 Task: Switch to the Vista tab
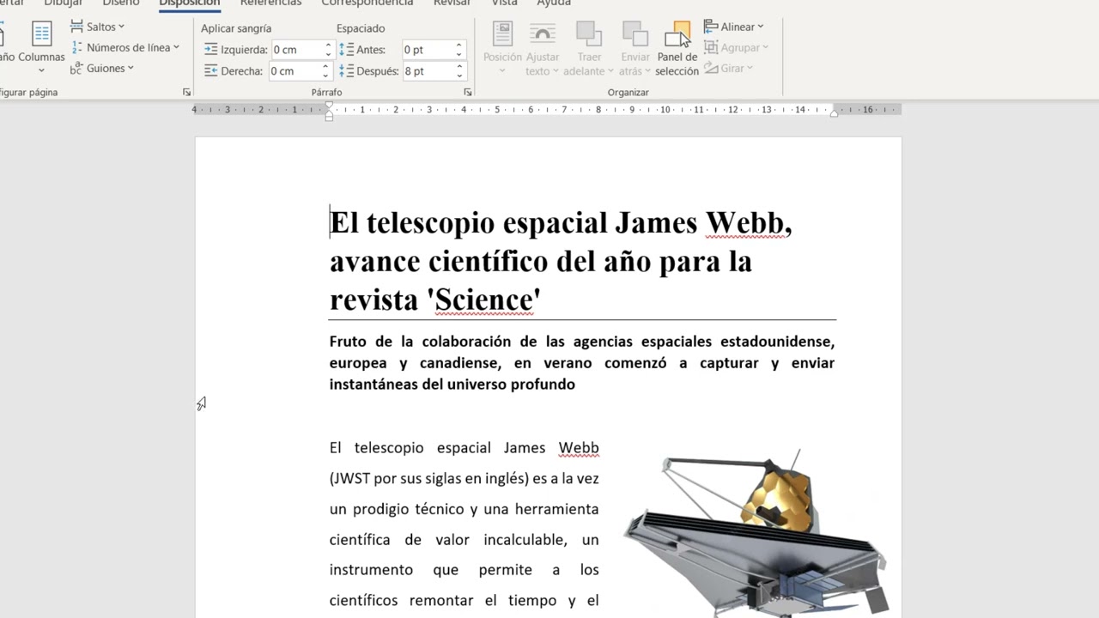coord(504,3)
